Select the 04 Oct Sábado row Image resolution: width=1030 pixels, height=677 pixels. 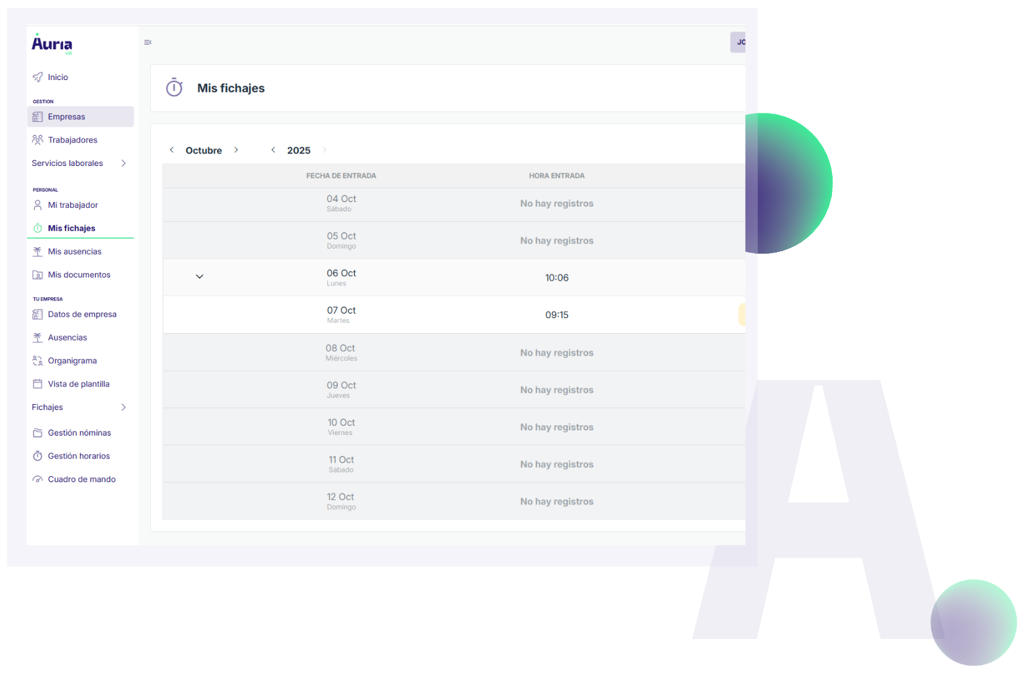(x=454, y=204)
